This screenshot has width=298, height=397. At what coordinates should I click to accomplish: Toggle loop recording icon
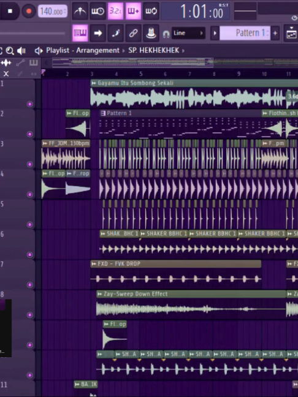pos(151,11)
